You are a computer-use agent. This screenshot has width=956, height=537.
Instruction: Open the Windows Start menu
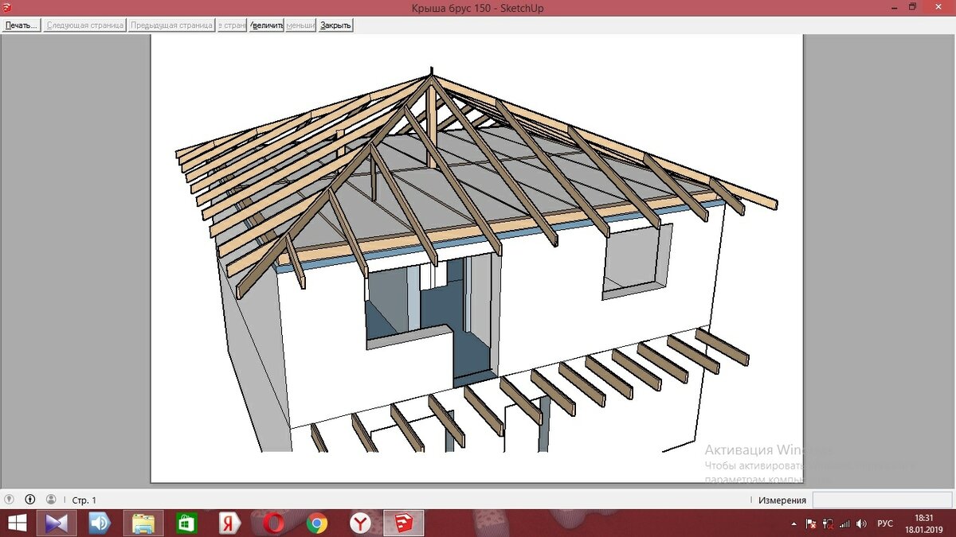tap(16, 523)
